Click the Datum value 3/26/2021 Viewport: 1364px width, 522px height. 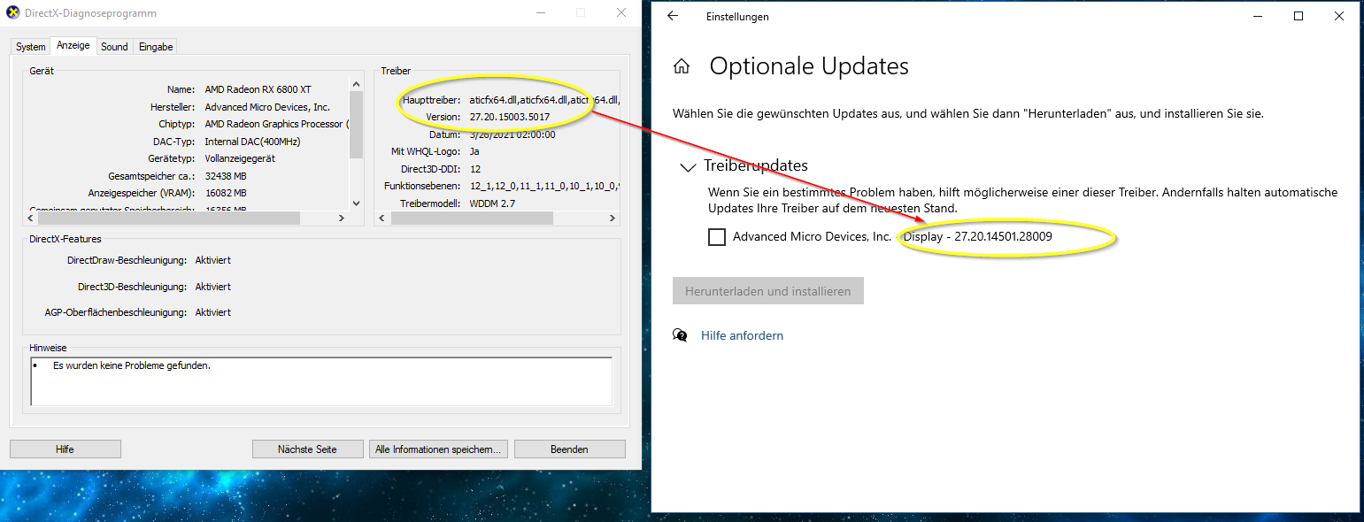click(512, 134)
